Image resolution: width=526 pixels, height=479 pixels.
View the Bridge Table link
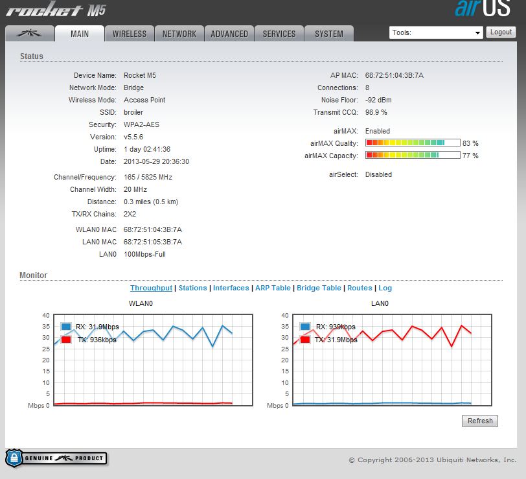click(319, 288)
